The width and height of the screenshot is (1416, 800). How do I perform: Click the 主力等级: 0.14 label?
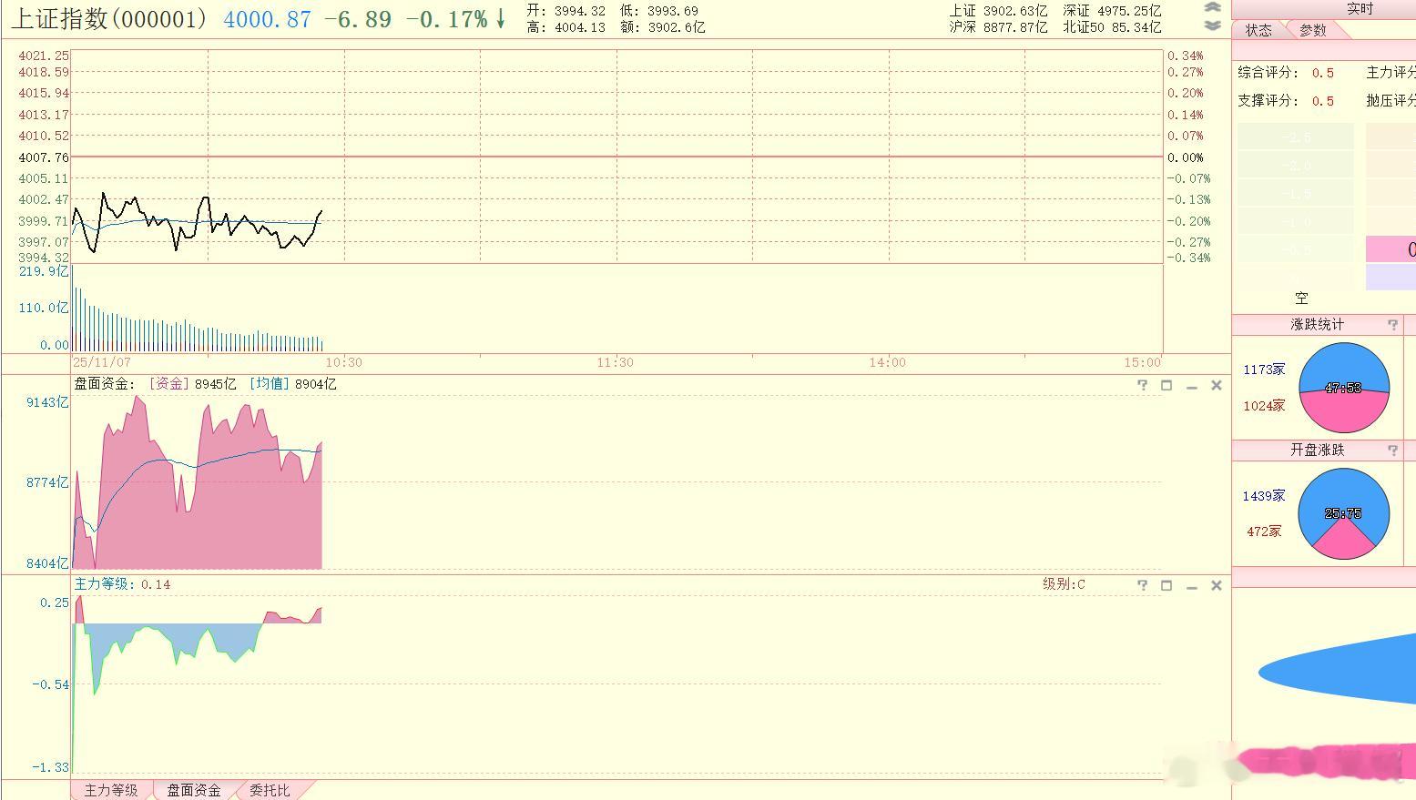point(122,584)
